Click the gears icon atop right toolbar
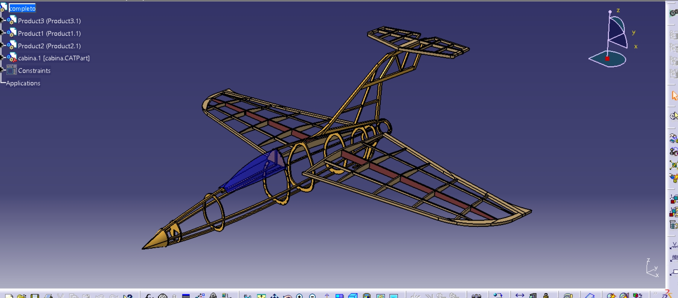 (x=674, y=13)
